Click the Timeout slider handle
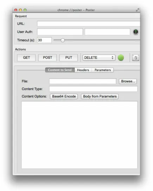 pyautogui.click(x=63, y=40)
